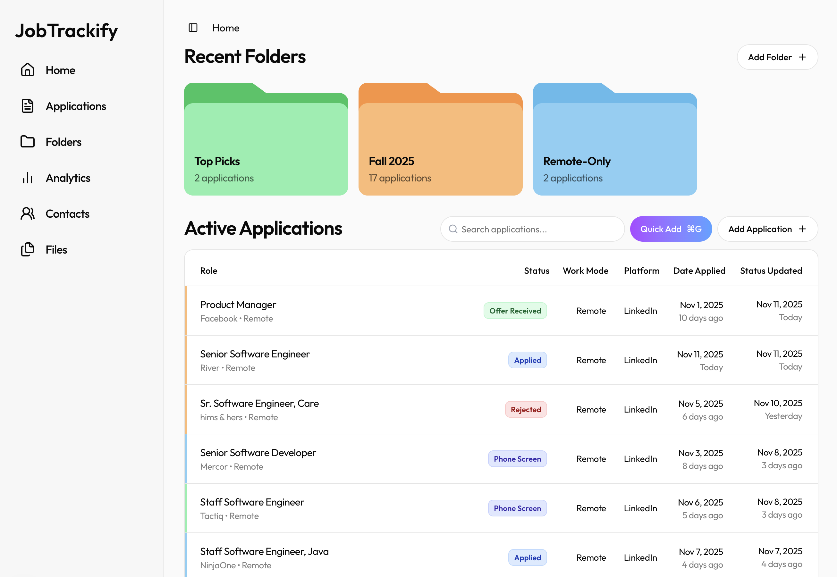Select the Contacts people icon
Viewport: 837px width, 577px height.
tap(28, 214)
